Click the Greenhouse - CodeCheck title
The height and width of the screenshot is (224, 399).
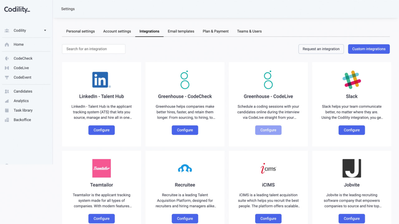185,96
